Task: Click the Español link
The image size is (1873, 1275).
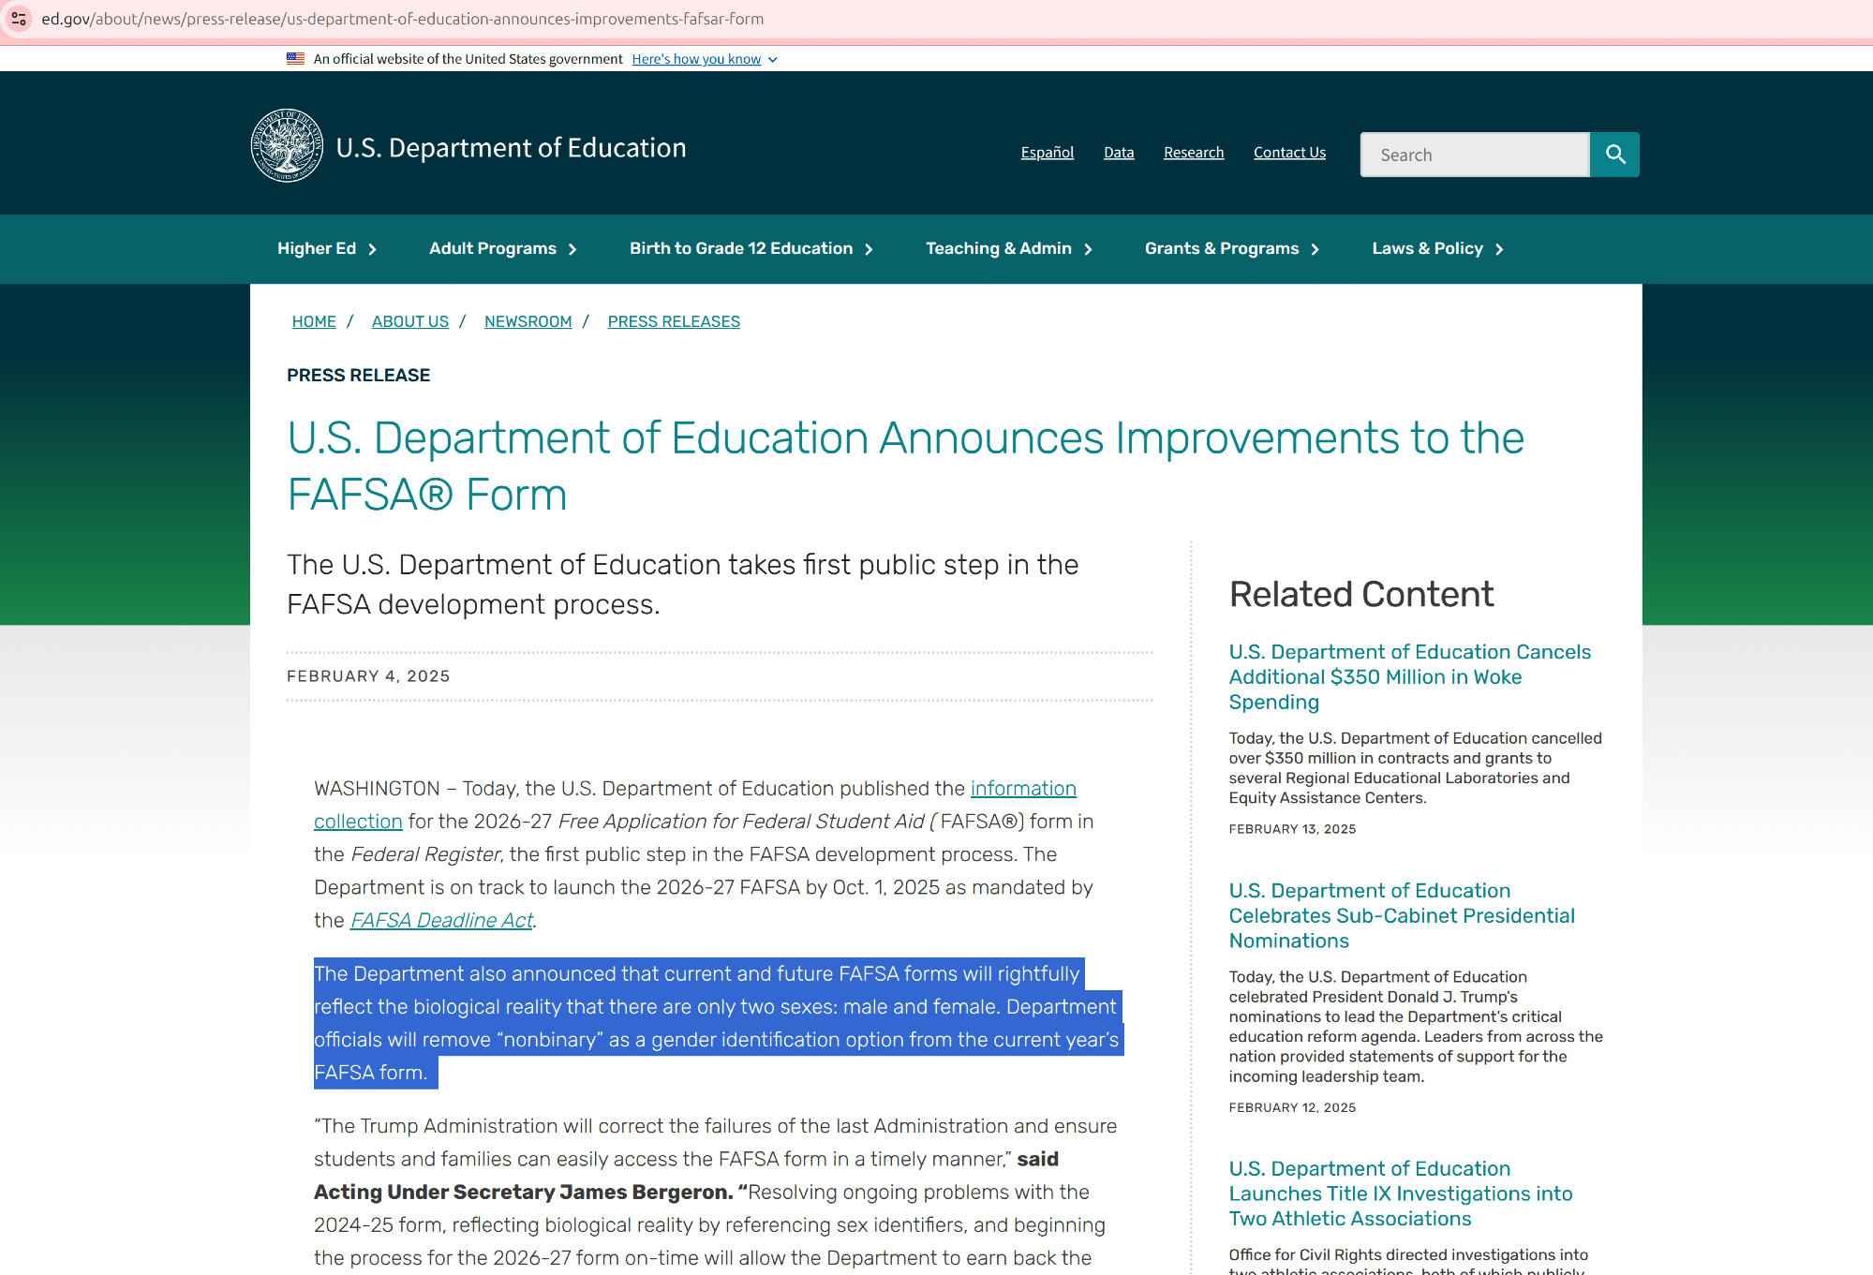Action: (1047, 153)
